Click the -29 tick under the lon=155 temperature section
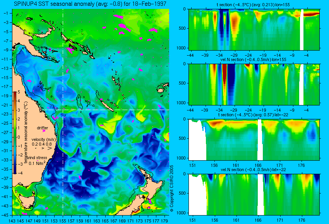The width and height of the screenshot is (329, 224). 235,55
